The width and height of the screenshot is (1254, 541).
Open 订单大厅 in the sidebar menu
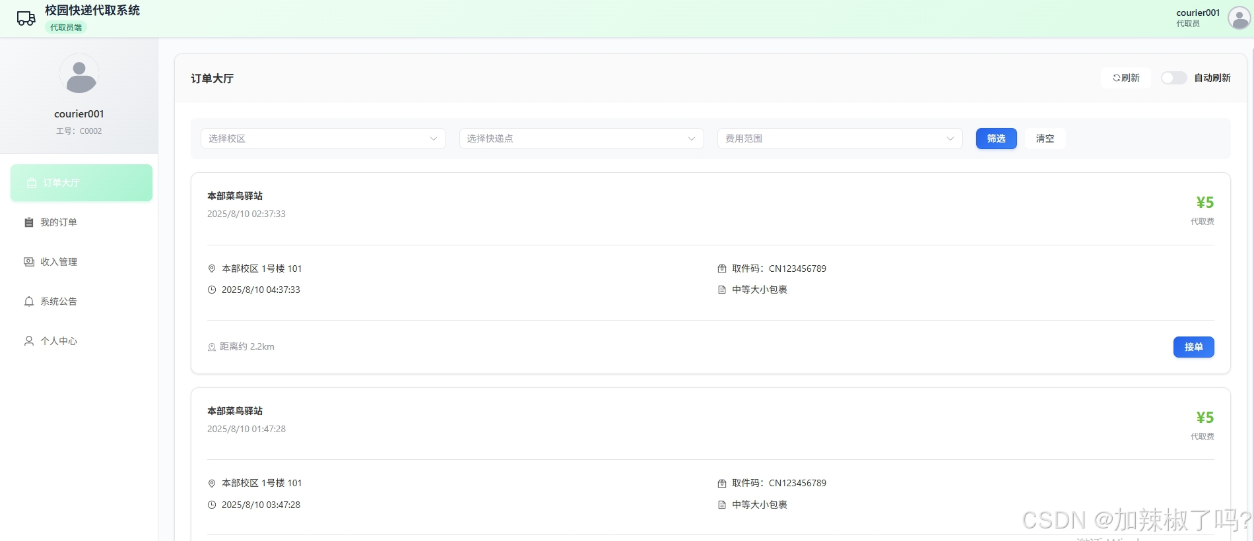[x=81, y=183]
